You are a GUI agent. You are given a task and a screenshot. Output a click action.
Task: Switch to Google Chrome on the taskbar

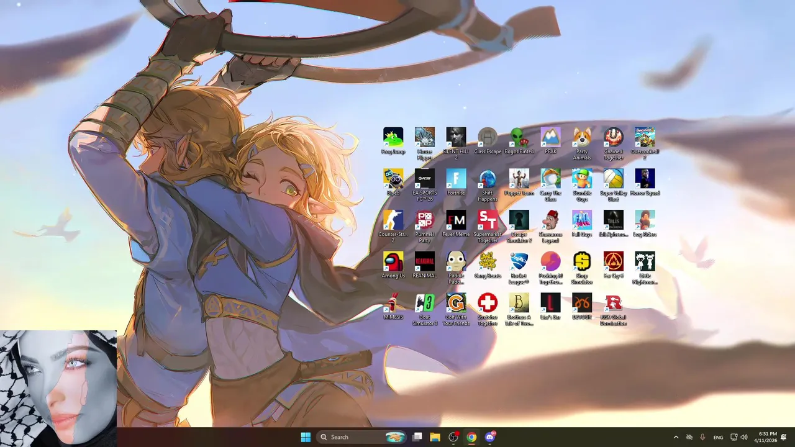471,437
